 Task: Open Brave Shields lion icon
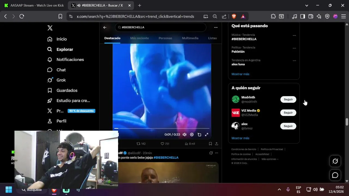(234, 16)
